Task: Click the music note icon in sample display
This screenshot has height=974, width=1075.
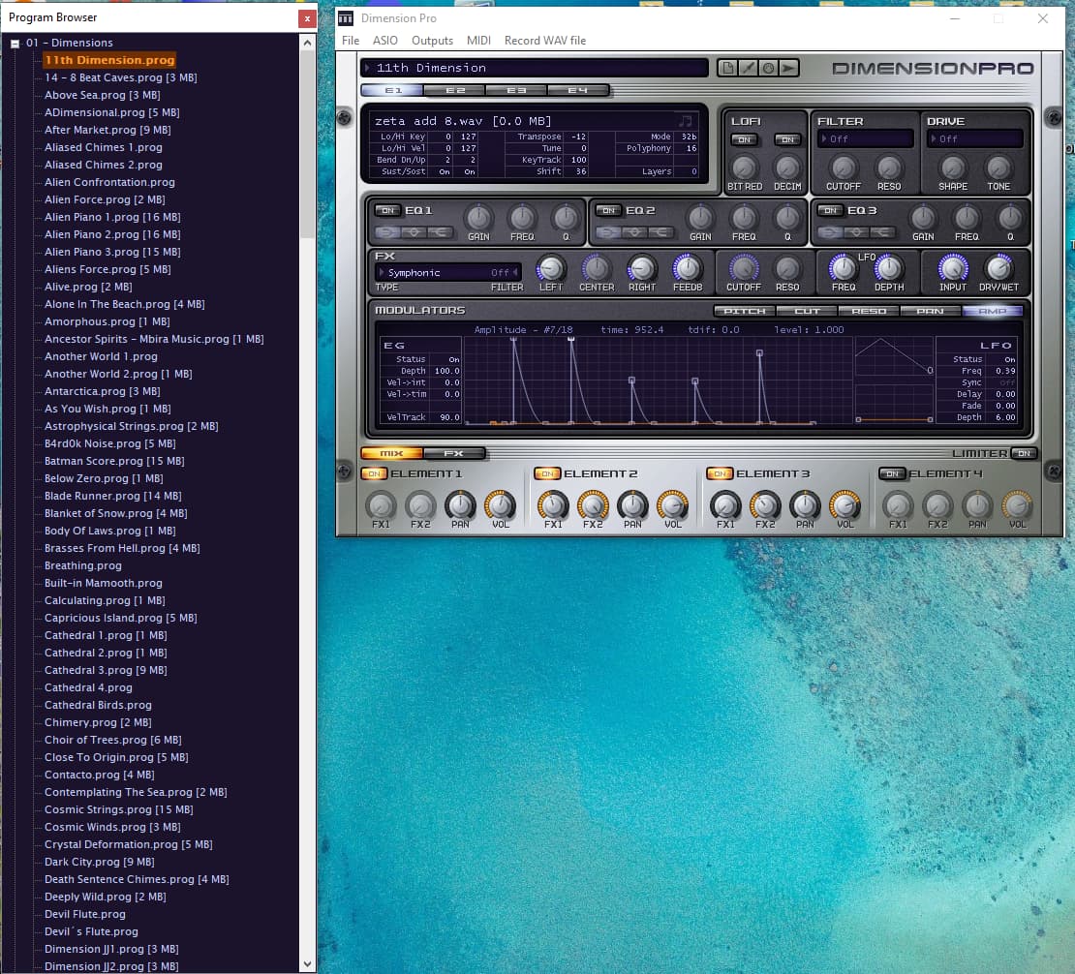Action: click(x=685, y=121)
